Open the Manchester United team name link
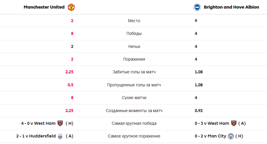 click(44, 7)
